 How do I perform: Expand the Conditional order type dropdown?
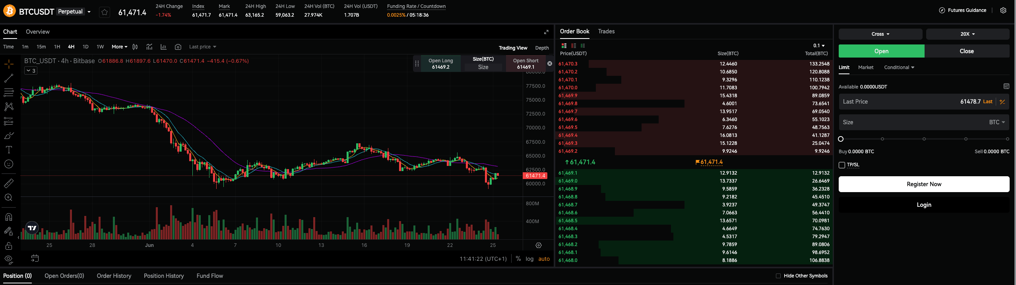(899, 67)
